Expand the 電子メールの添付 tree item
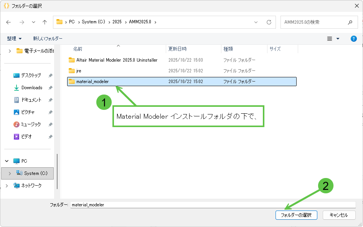The height and width of the screenshot is (227, 363). point(10,51)
